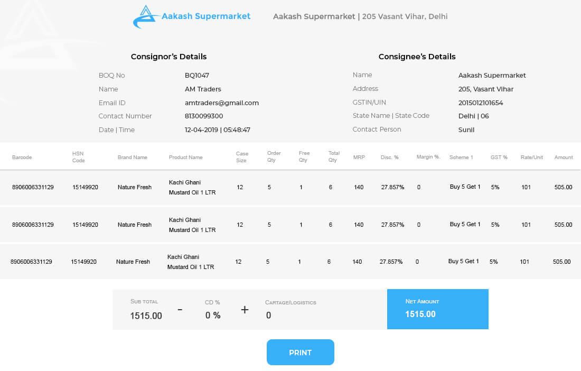Select the GSTIN number 2015012101654
Screen dimensions: 581x371
point(481,103)
